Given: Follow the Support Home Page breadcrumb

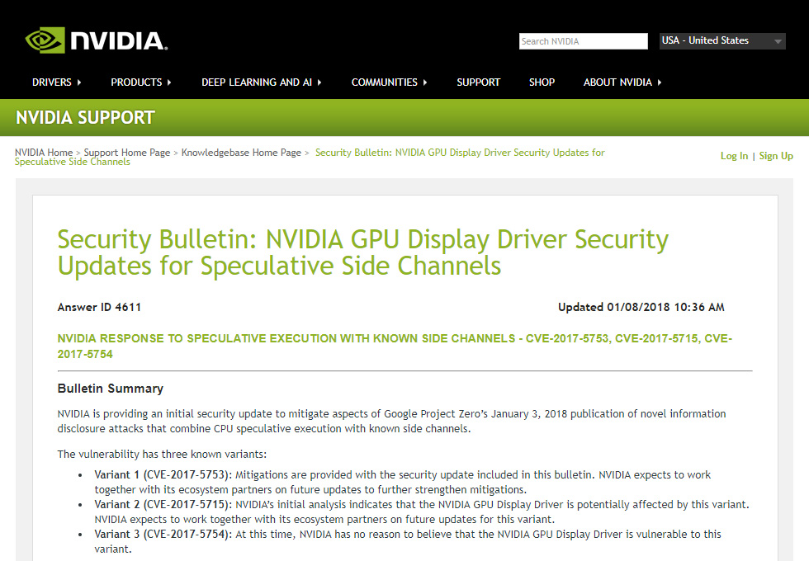Looking at the screenshot, I should tap(127, 153).
